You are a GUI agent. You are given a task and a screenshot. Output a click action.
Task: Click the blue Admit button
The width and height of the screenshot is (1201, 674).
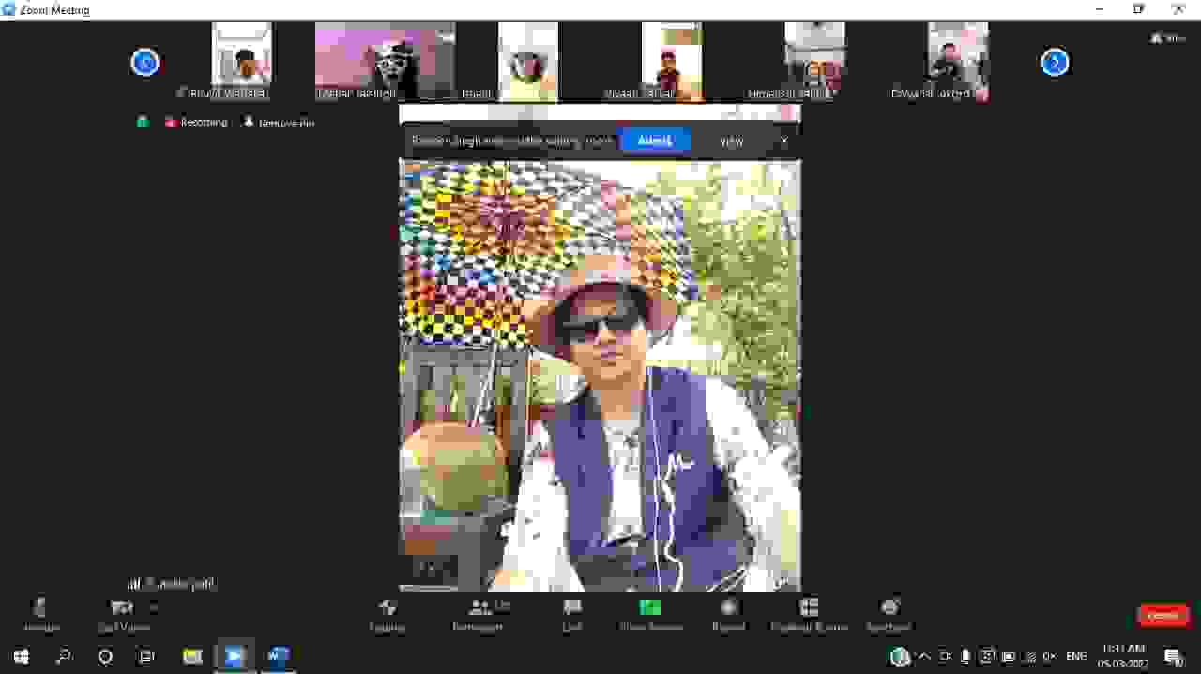pyautogui.click(x=654, y=141)
